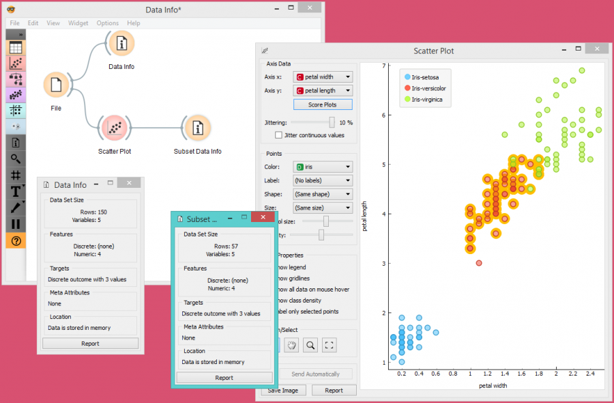Click Save Image below the scatter plot
This screenshot has width=614, height=403.
click(x=282, y=389)
